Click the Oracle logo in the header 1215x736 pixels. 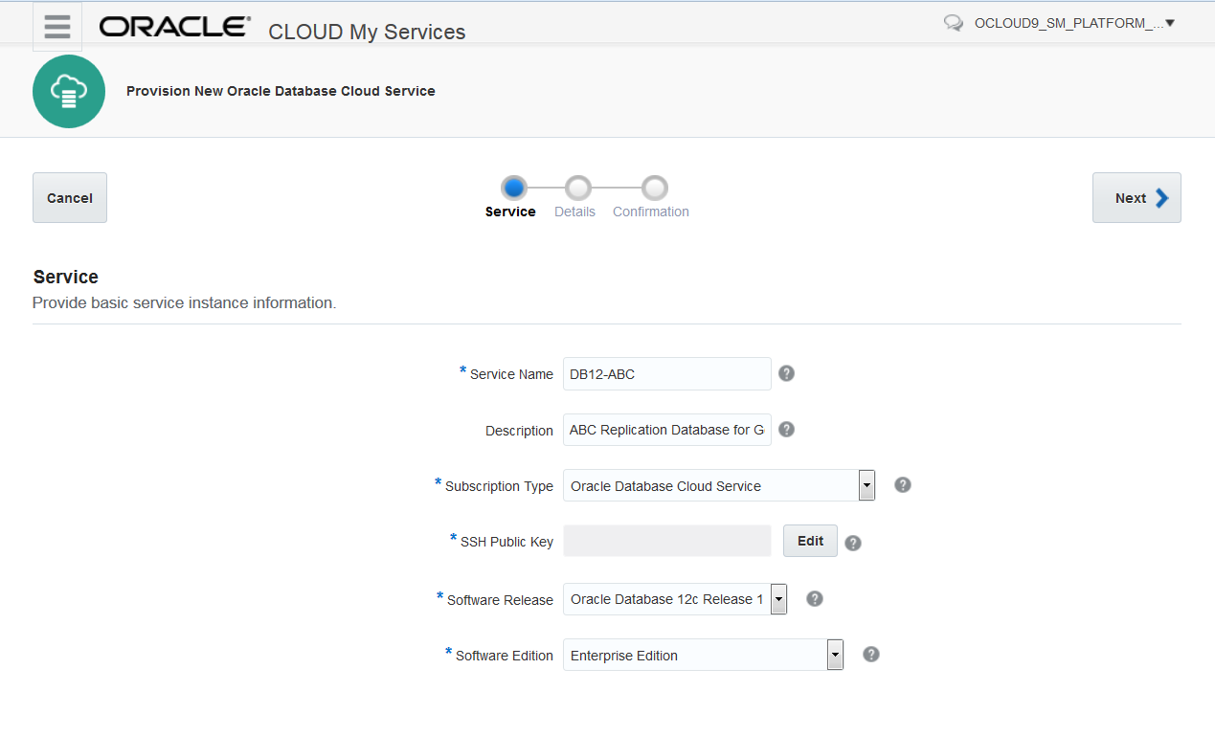click(x=175, y=27)
